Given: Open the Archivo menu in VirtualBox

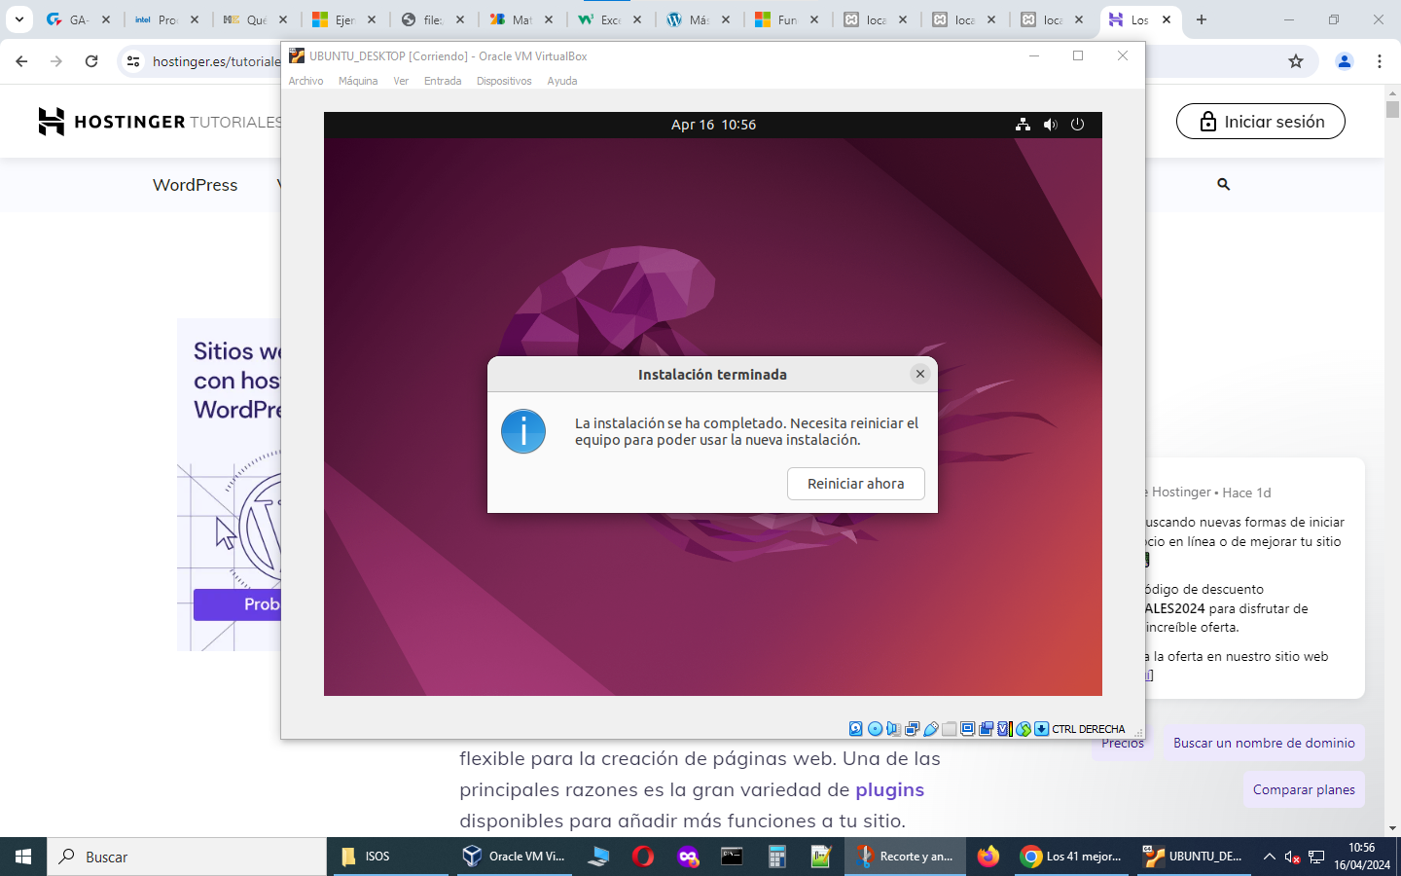Looking at the screenshot, I should coord(305,81).
